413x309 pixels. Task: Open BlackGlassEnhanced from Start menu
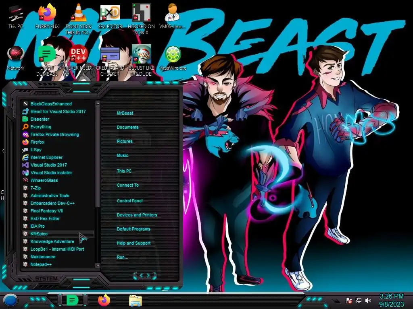[58, 104]
